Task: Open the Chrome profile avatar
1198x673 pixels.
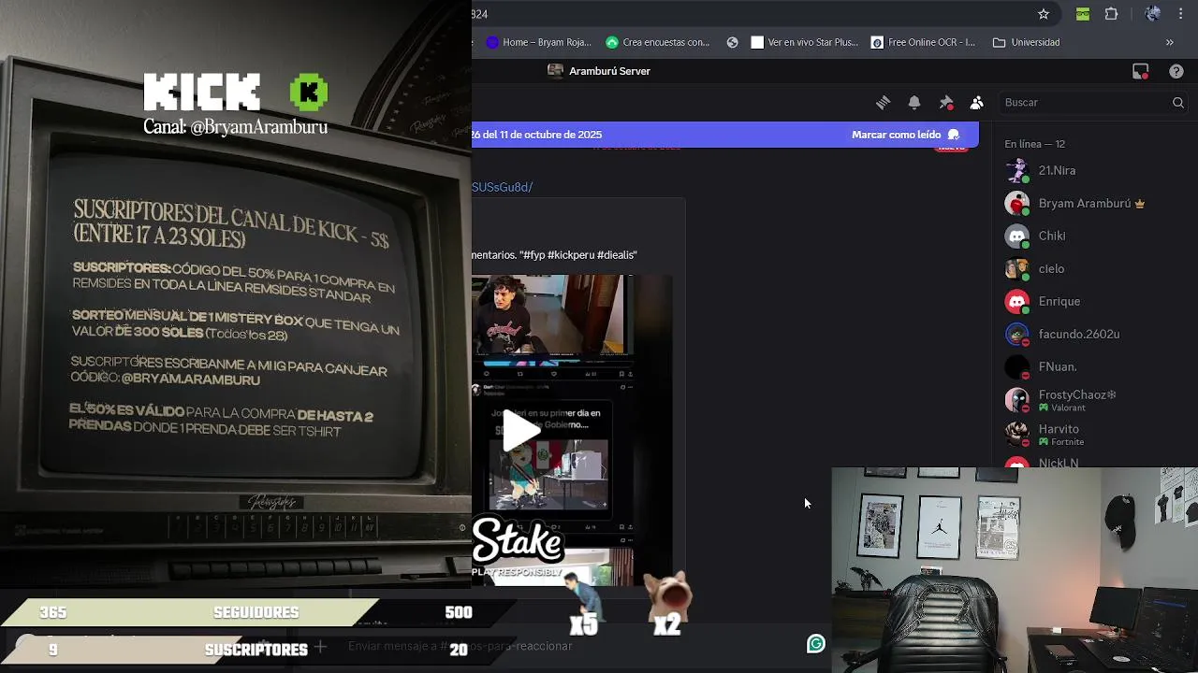Action: (x=1153, y=14)
